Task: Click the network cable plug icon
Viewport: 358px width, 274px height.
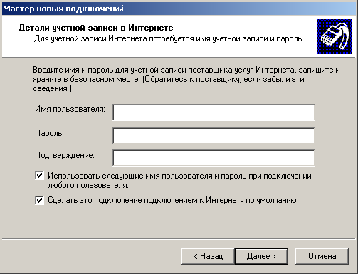Action: pyautogui.click(x=335, y=37)
